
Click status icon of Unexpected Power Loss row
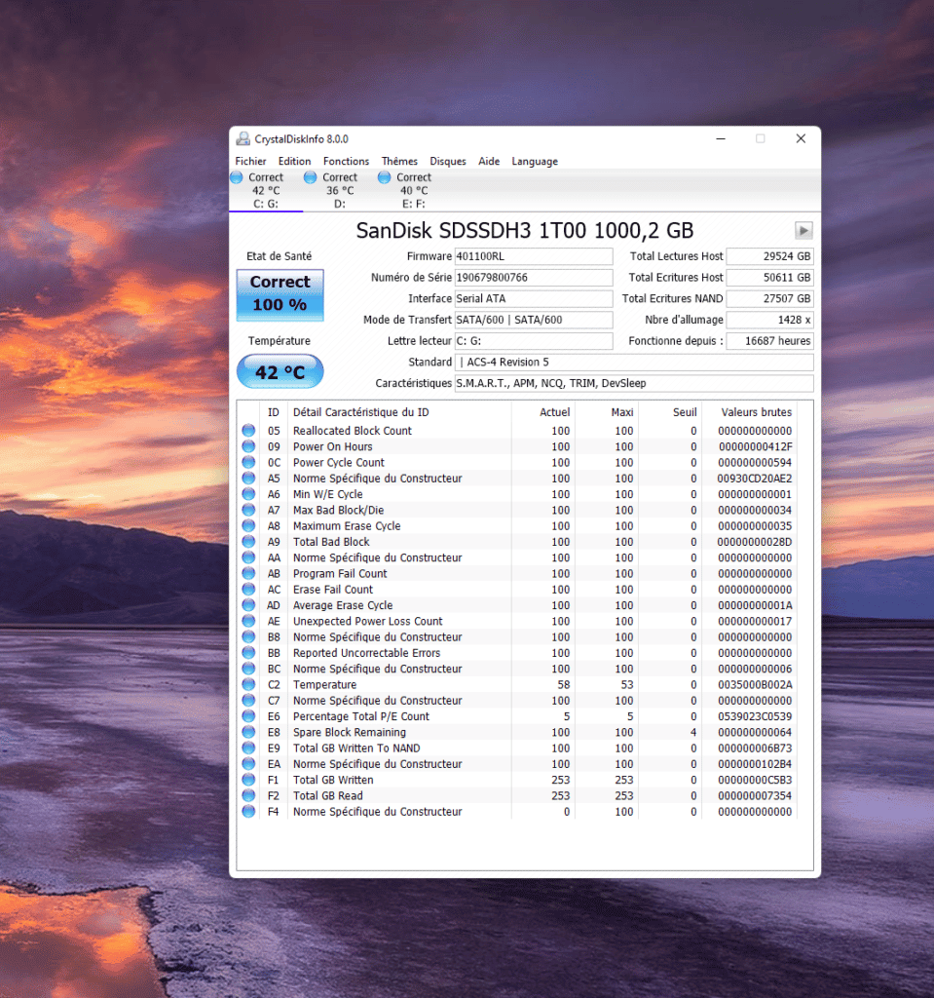248,621
